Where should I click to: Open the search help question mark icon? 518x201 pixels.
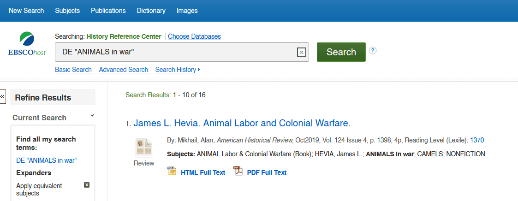[x=373, y=51]
